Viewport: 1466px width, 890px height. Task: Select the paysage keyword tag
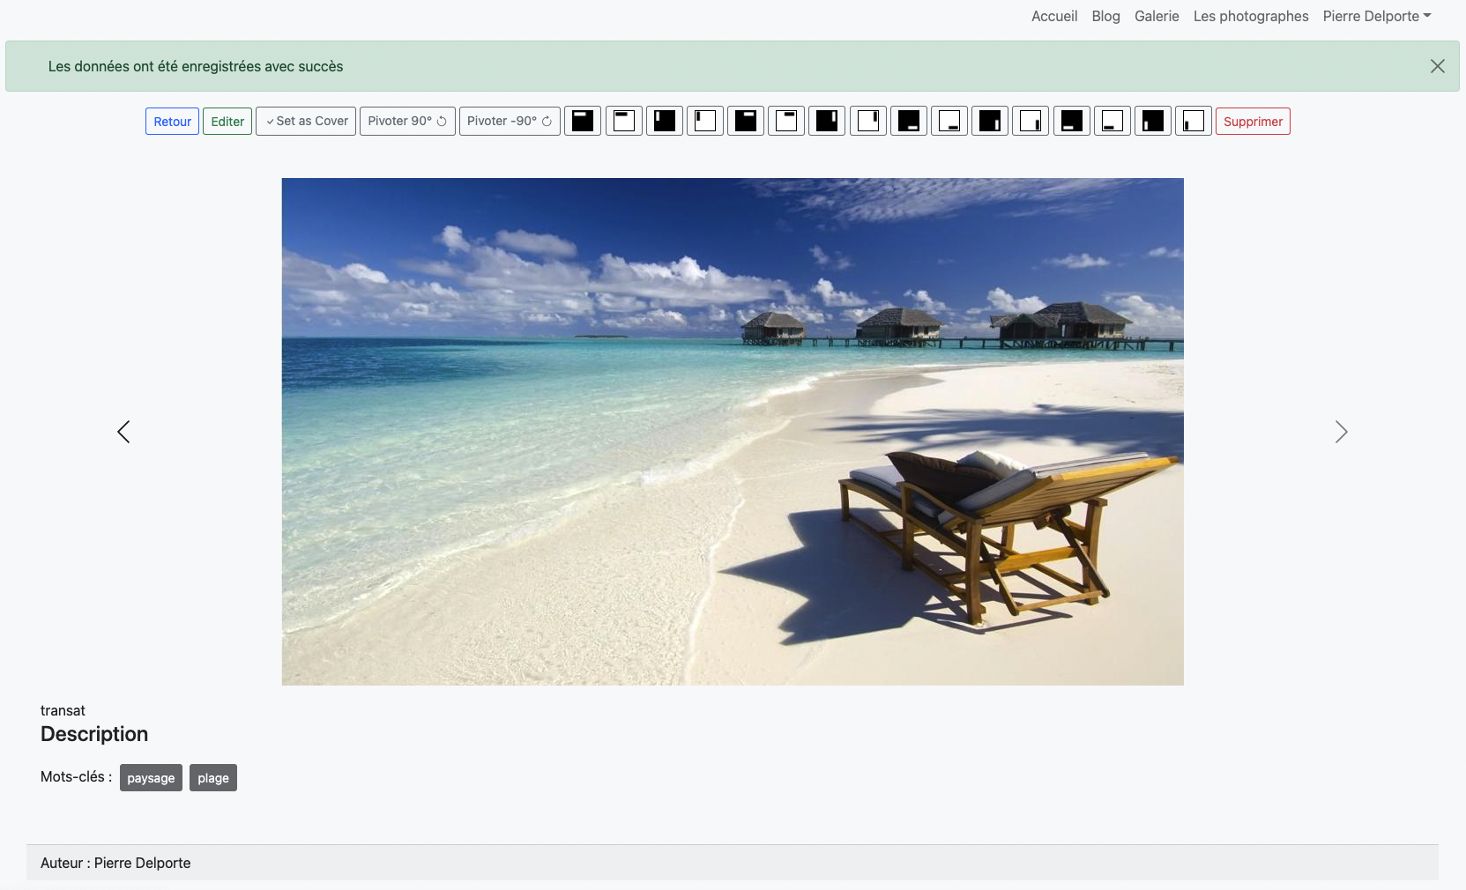(151, 778)
